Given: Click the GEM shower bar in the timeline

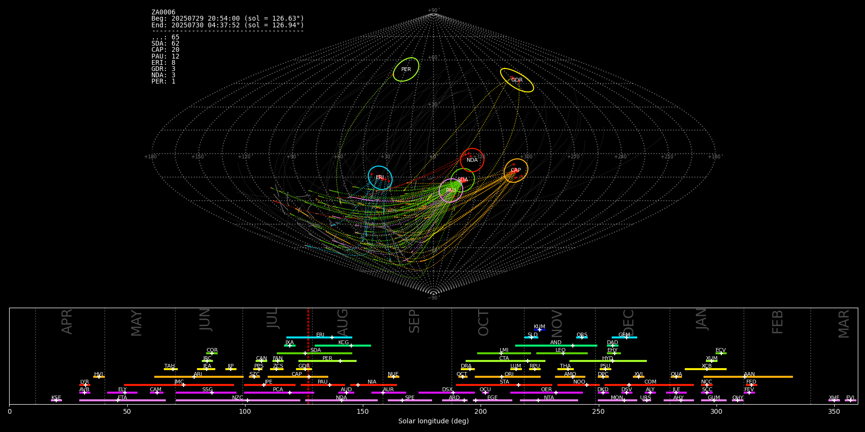Looking at the screenshot, I should click(x=624, y=337).
